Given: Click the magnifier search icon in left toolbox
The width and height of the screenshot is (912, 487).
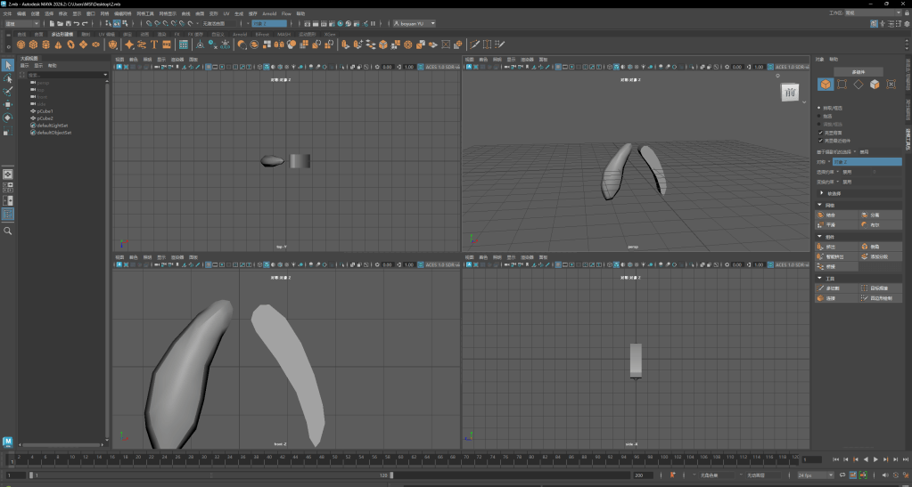Looking at the screenshot, I should click(x=8, y=231).
